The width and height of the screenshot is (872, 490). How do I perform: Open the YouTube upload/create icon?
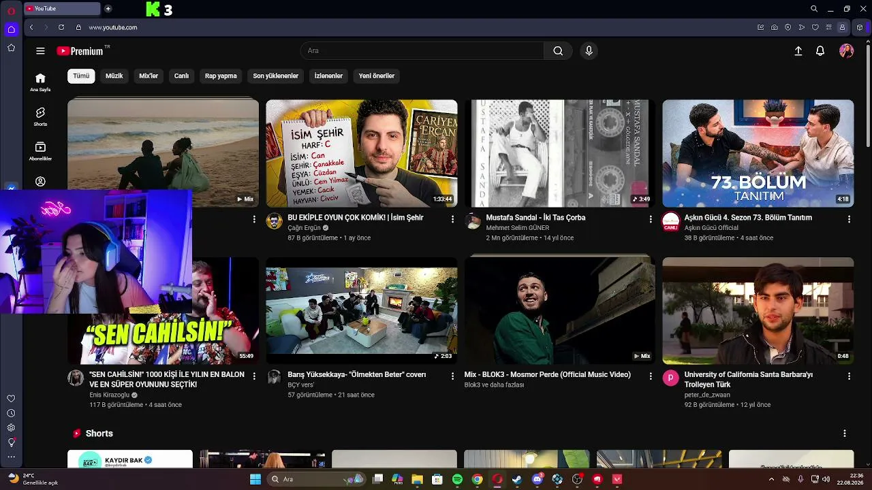(798, 51)
